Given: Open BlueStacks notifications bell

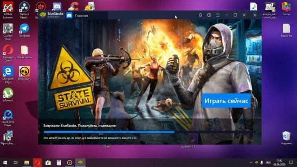Looking at the screenshot, I should tap(200, 15).
